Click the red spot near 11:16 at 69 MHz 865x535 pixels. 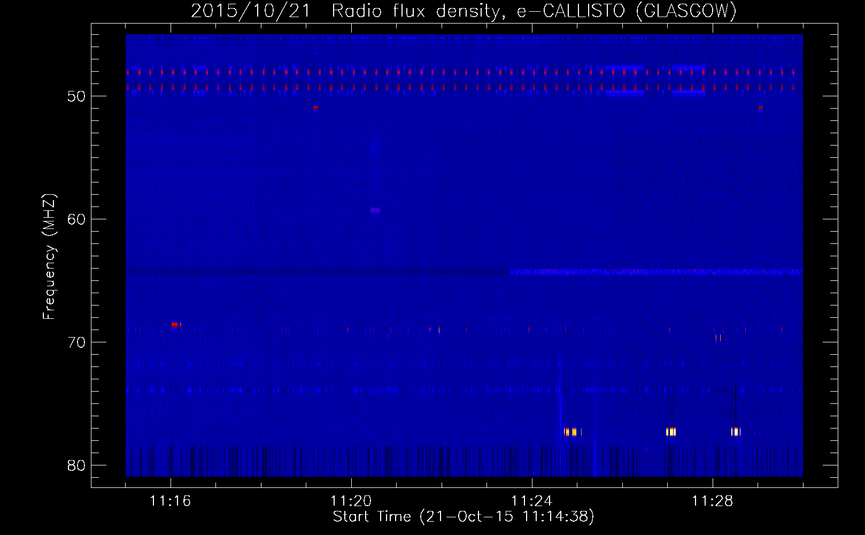tap(175, 325)
